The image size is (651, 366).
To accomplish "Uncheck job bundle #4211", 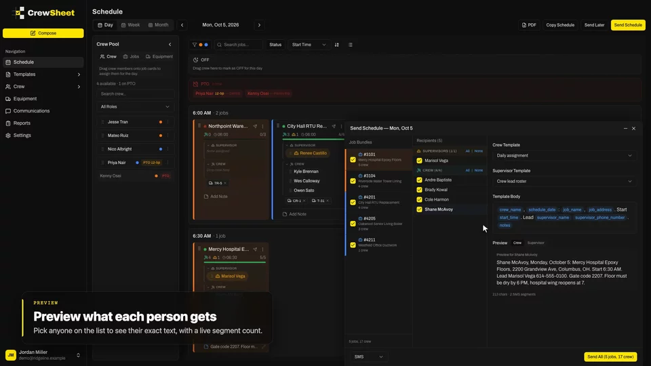I will (353, 245).
